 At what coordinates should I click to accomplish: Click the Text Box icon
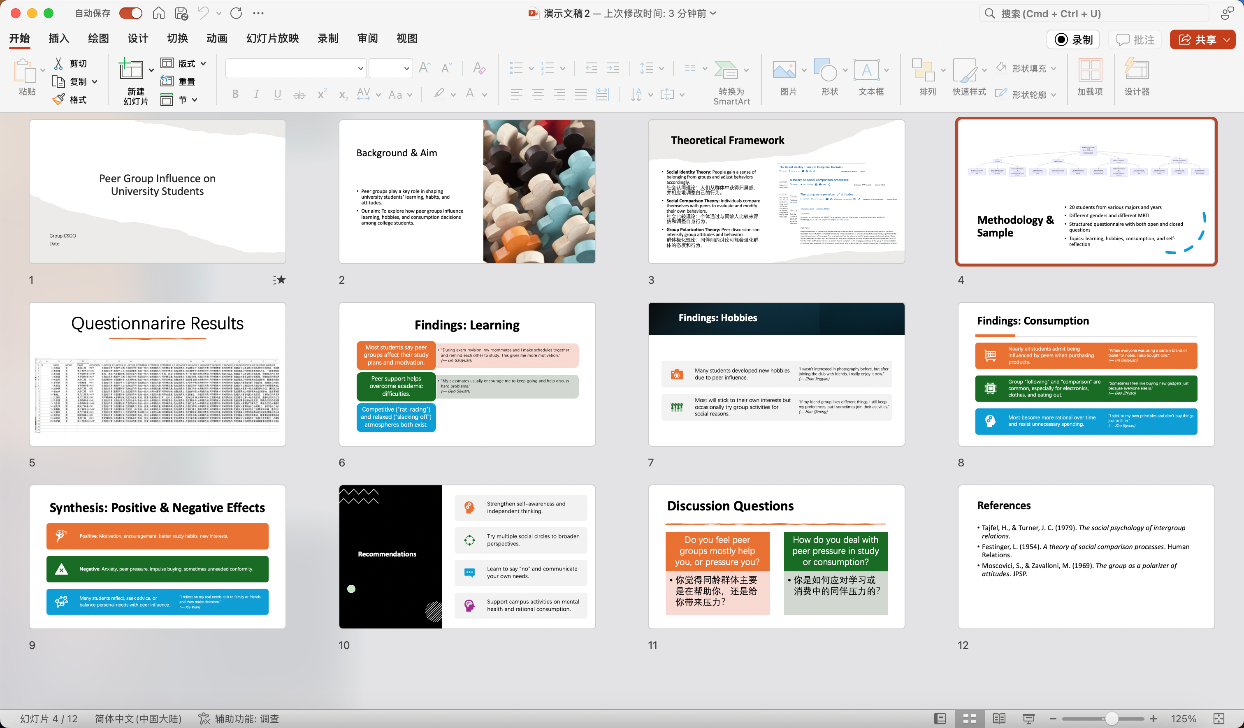point(866,70)
